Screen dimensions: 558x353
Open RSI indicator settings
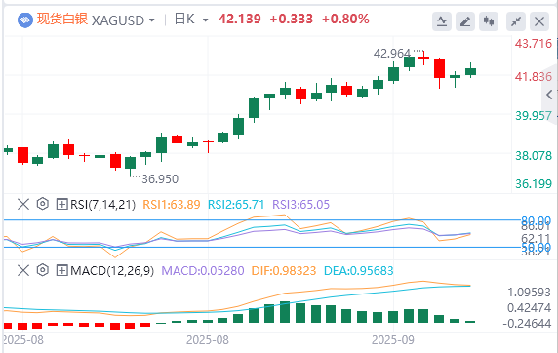coord(42,204)
